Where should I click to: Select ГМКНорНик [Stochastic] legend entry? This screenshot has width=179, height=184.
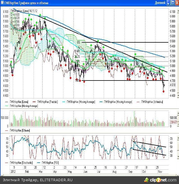(x=21, y=162)
